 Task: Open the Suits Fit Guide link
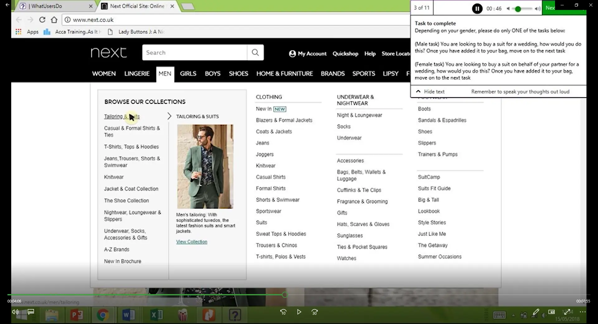pos(434,188)
